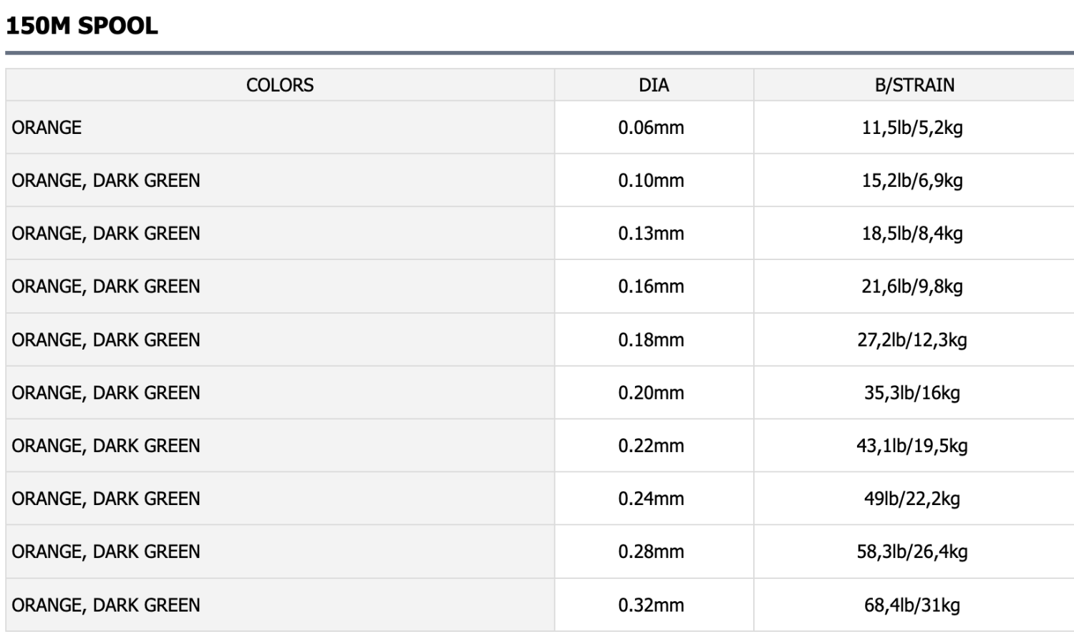Click the 150M SPOOL heading
Viewport: 1074px width, 639px height.
point(82,26)
